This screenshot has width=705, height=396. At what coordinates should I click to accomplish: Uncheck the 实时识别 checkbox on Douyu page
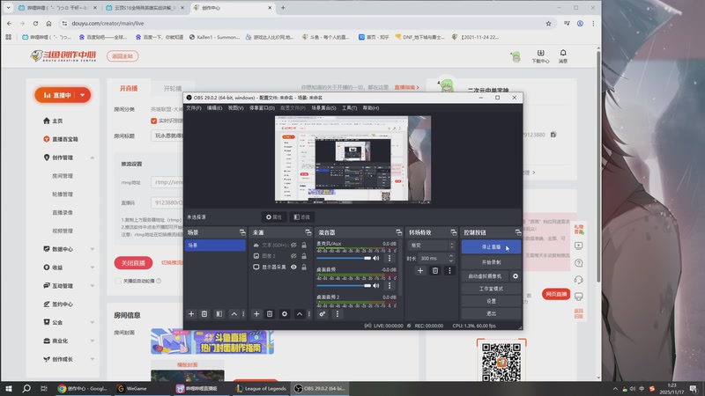click(153, 121)
